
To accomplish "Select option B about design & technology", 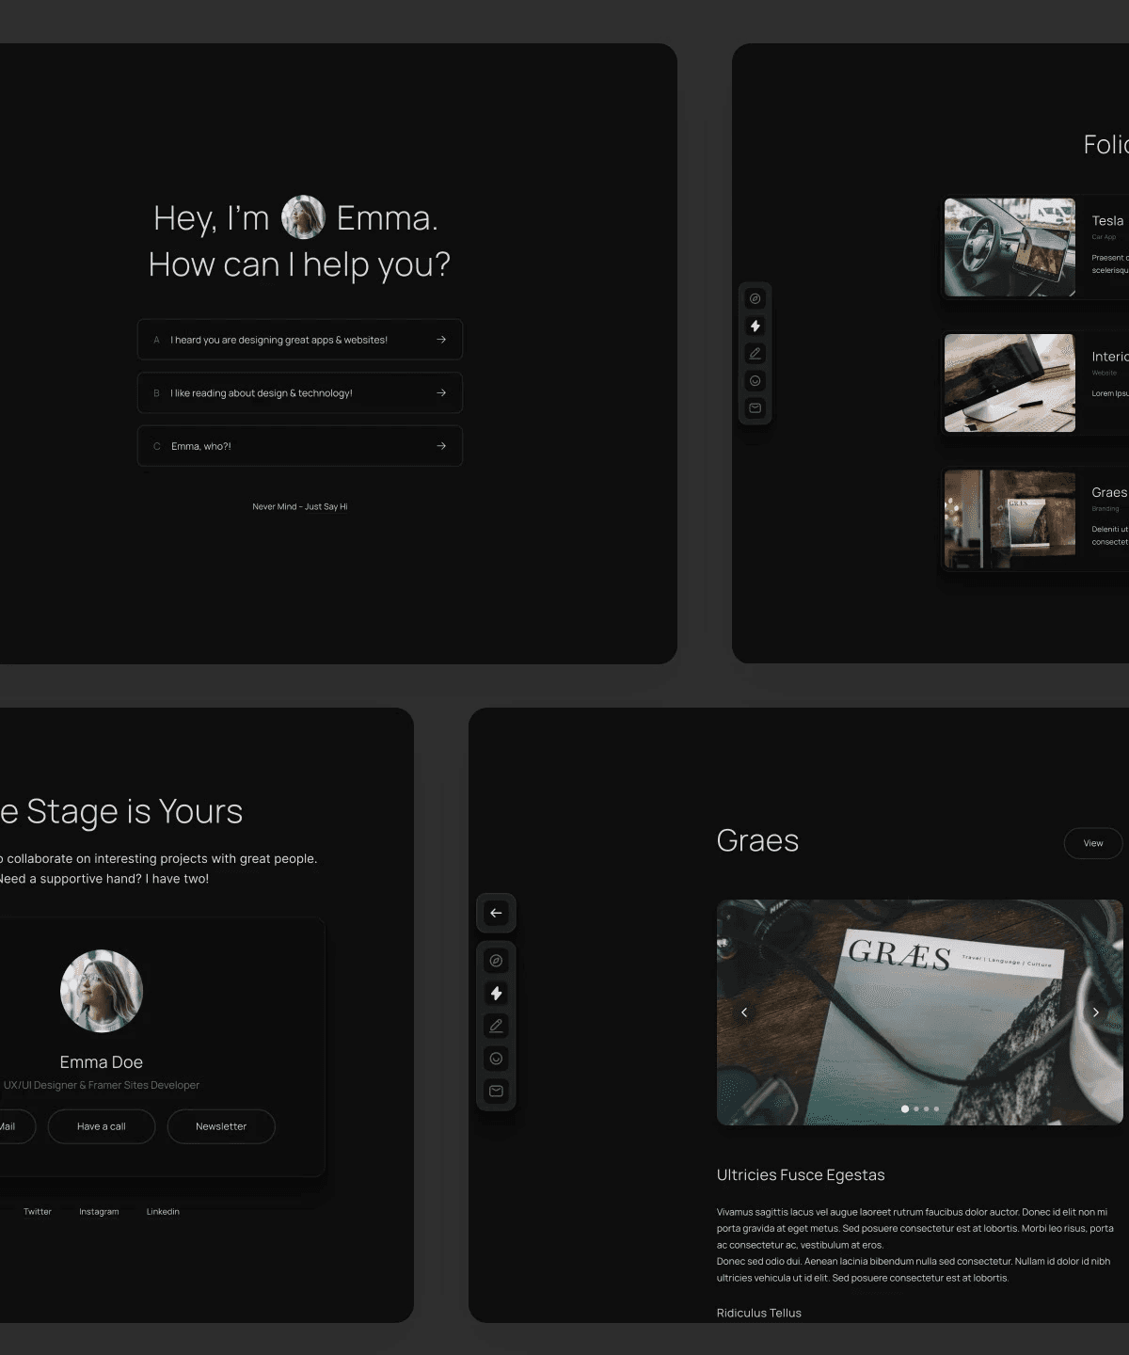I will [x=300, y=393].
